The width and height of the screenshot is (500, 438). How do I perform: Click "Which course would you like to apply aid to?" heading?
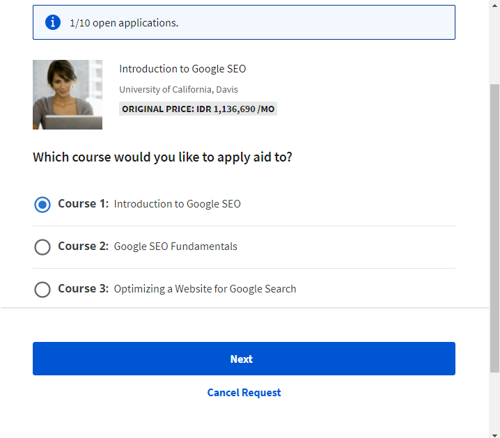(x=163, y=157)
